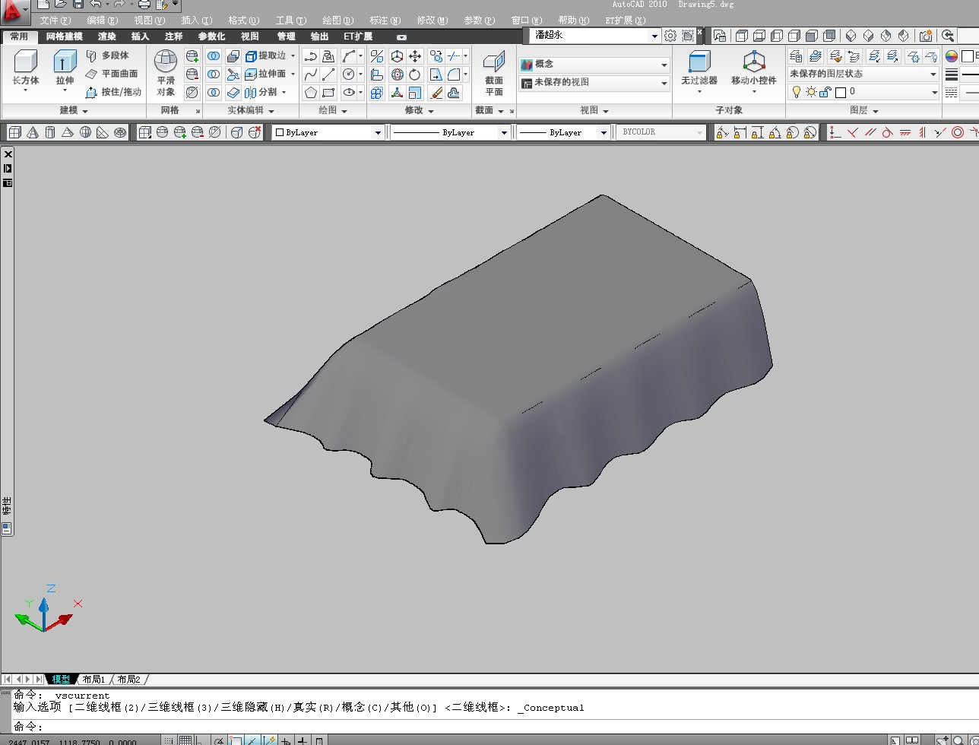The image size is (979, 745).
Task: Switch to the 布局1 layout tab
Action: point(93,680)
